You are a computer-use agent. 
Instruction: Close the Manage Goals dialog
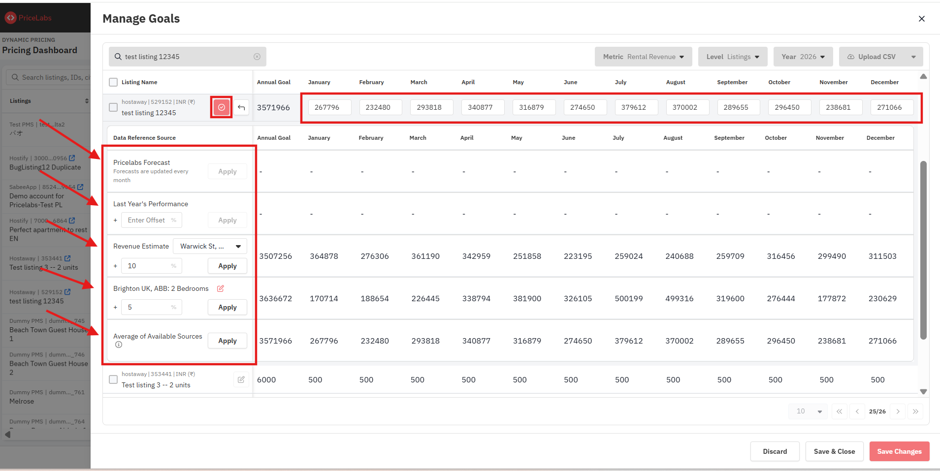pos(922,19)
